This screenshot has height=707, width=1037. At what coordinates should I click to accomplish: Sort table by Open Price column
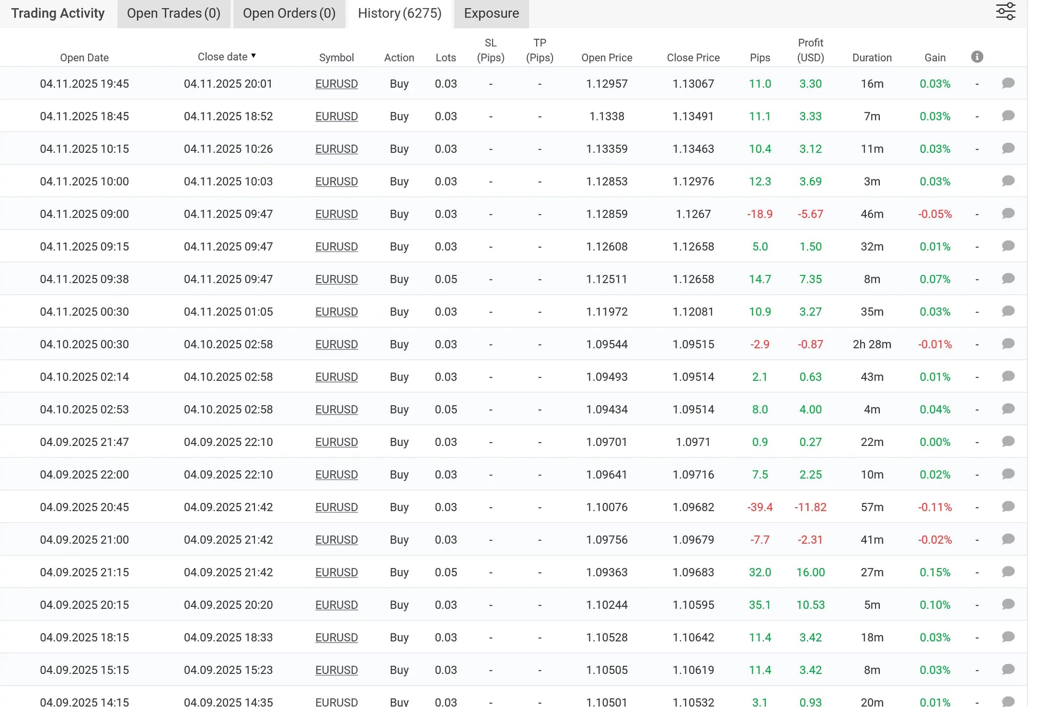(x=606, y=58)
